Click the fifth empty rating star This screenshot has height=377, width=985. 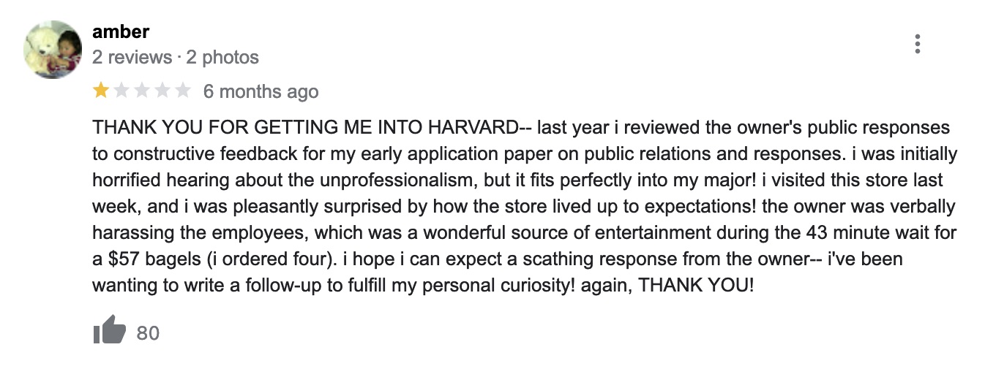coord(183,91)
